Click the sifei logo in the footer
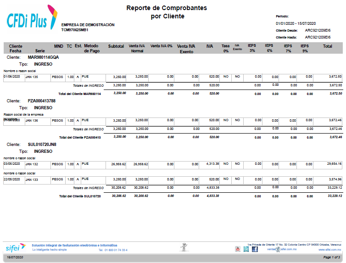This screenshot has height=263, width=346. (16, 248)
